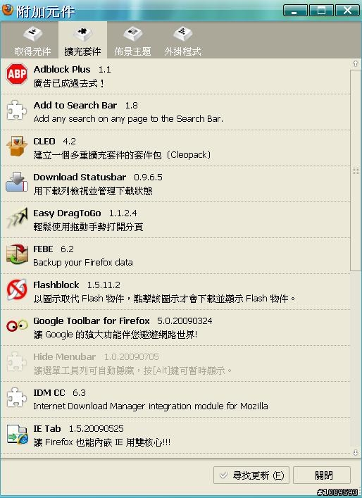Click the IDM CC puzzle piece icon
The height and width of the screenshot is (498, 362).
[x=17, y=398]
